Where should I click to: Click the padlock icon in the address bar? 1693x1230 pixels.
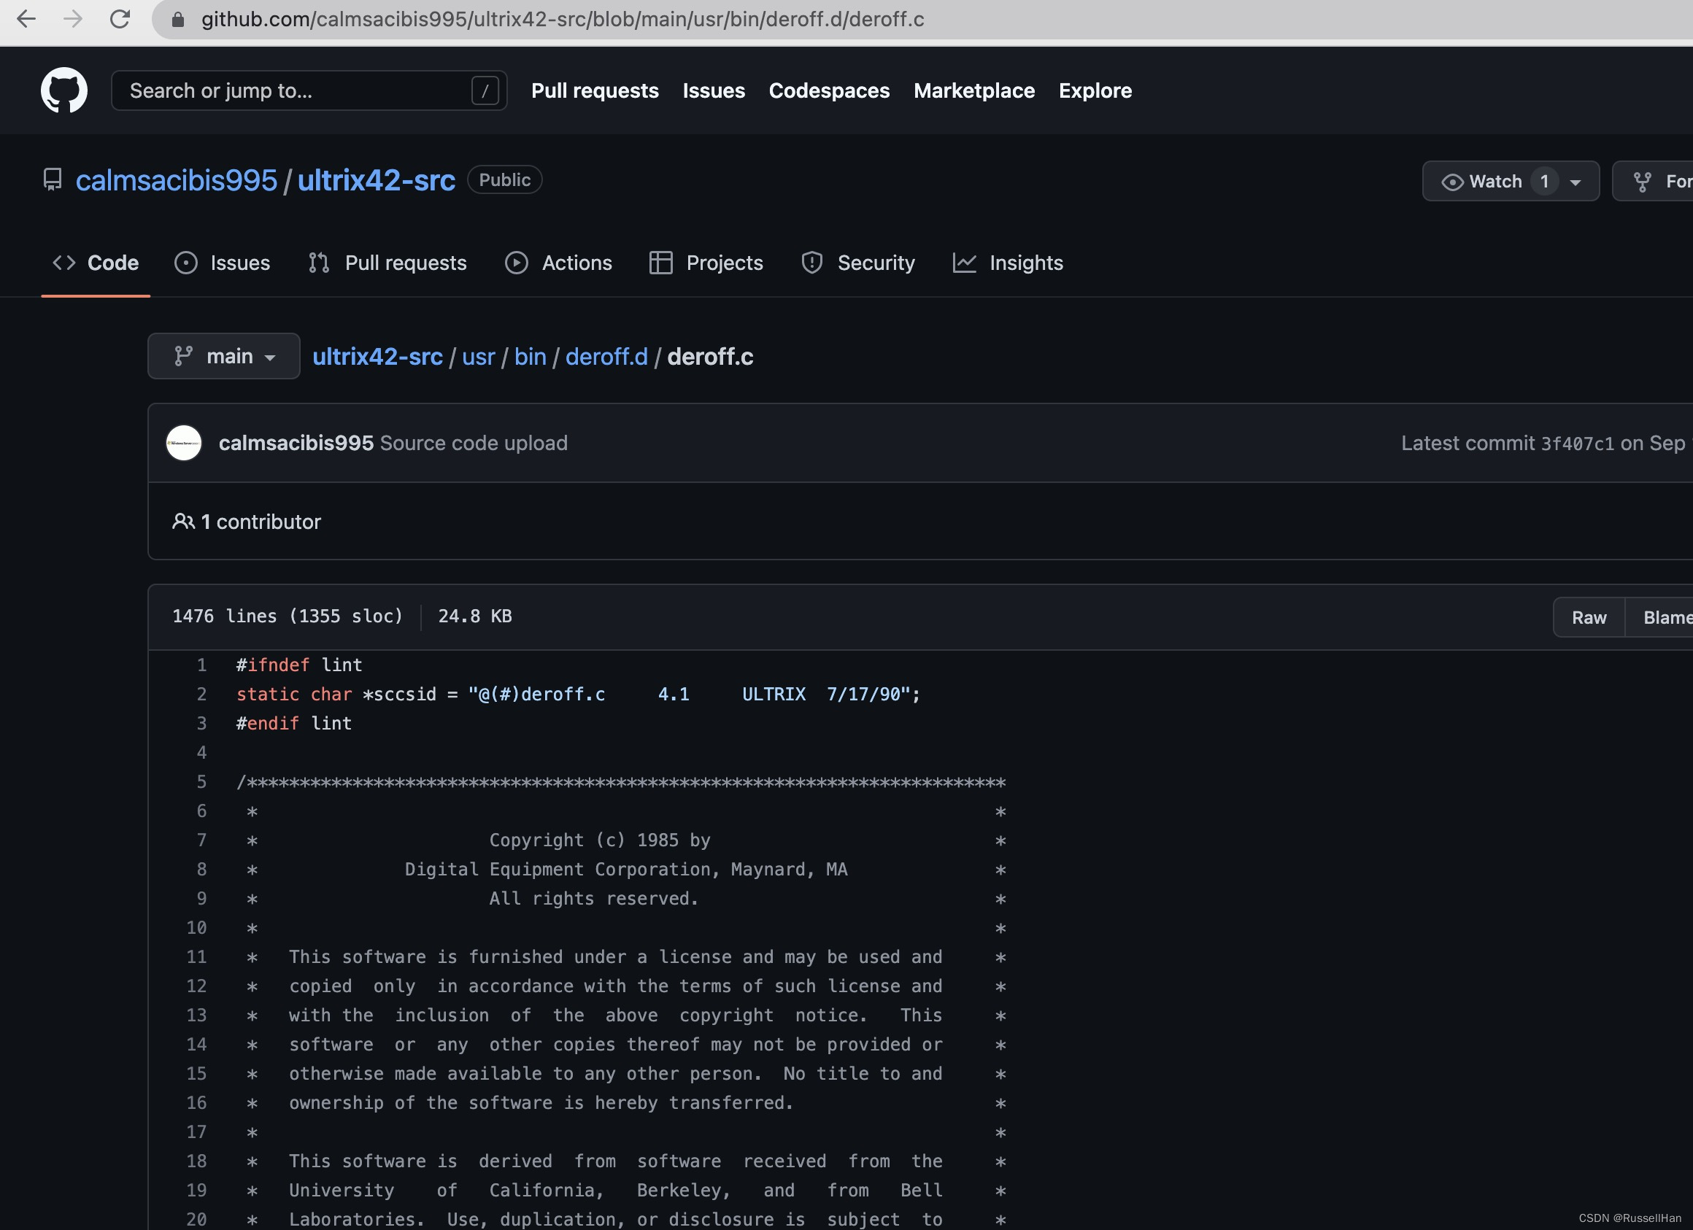click(x=177, y=20)
